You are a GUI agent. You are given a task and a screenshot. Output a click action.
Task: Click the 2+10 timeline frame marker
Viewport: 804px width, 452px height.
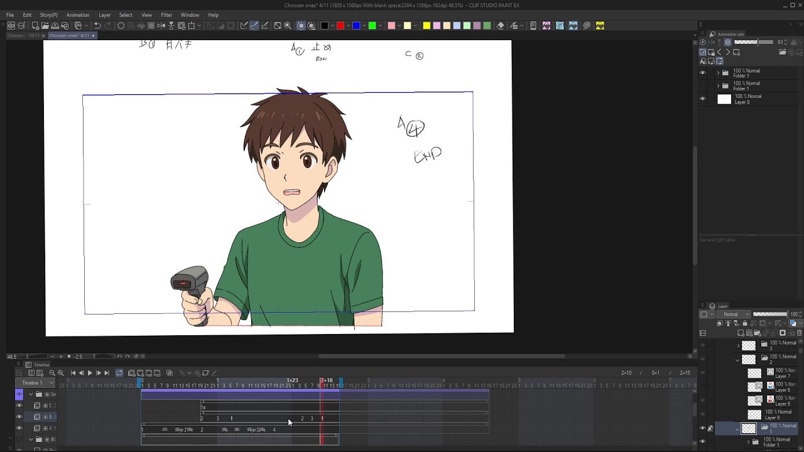tap(327, 380)
